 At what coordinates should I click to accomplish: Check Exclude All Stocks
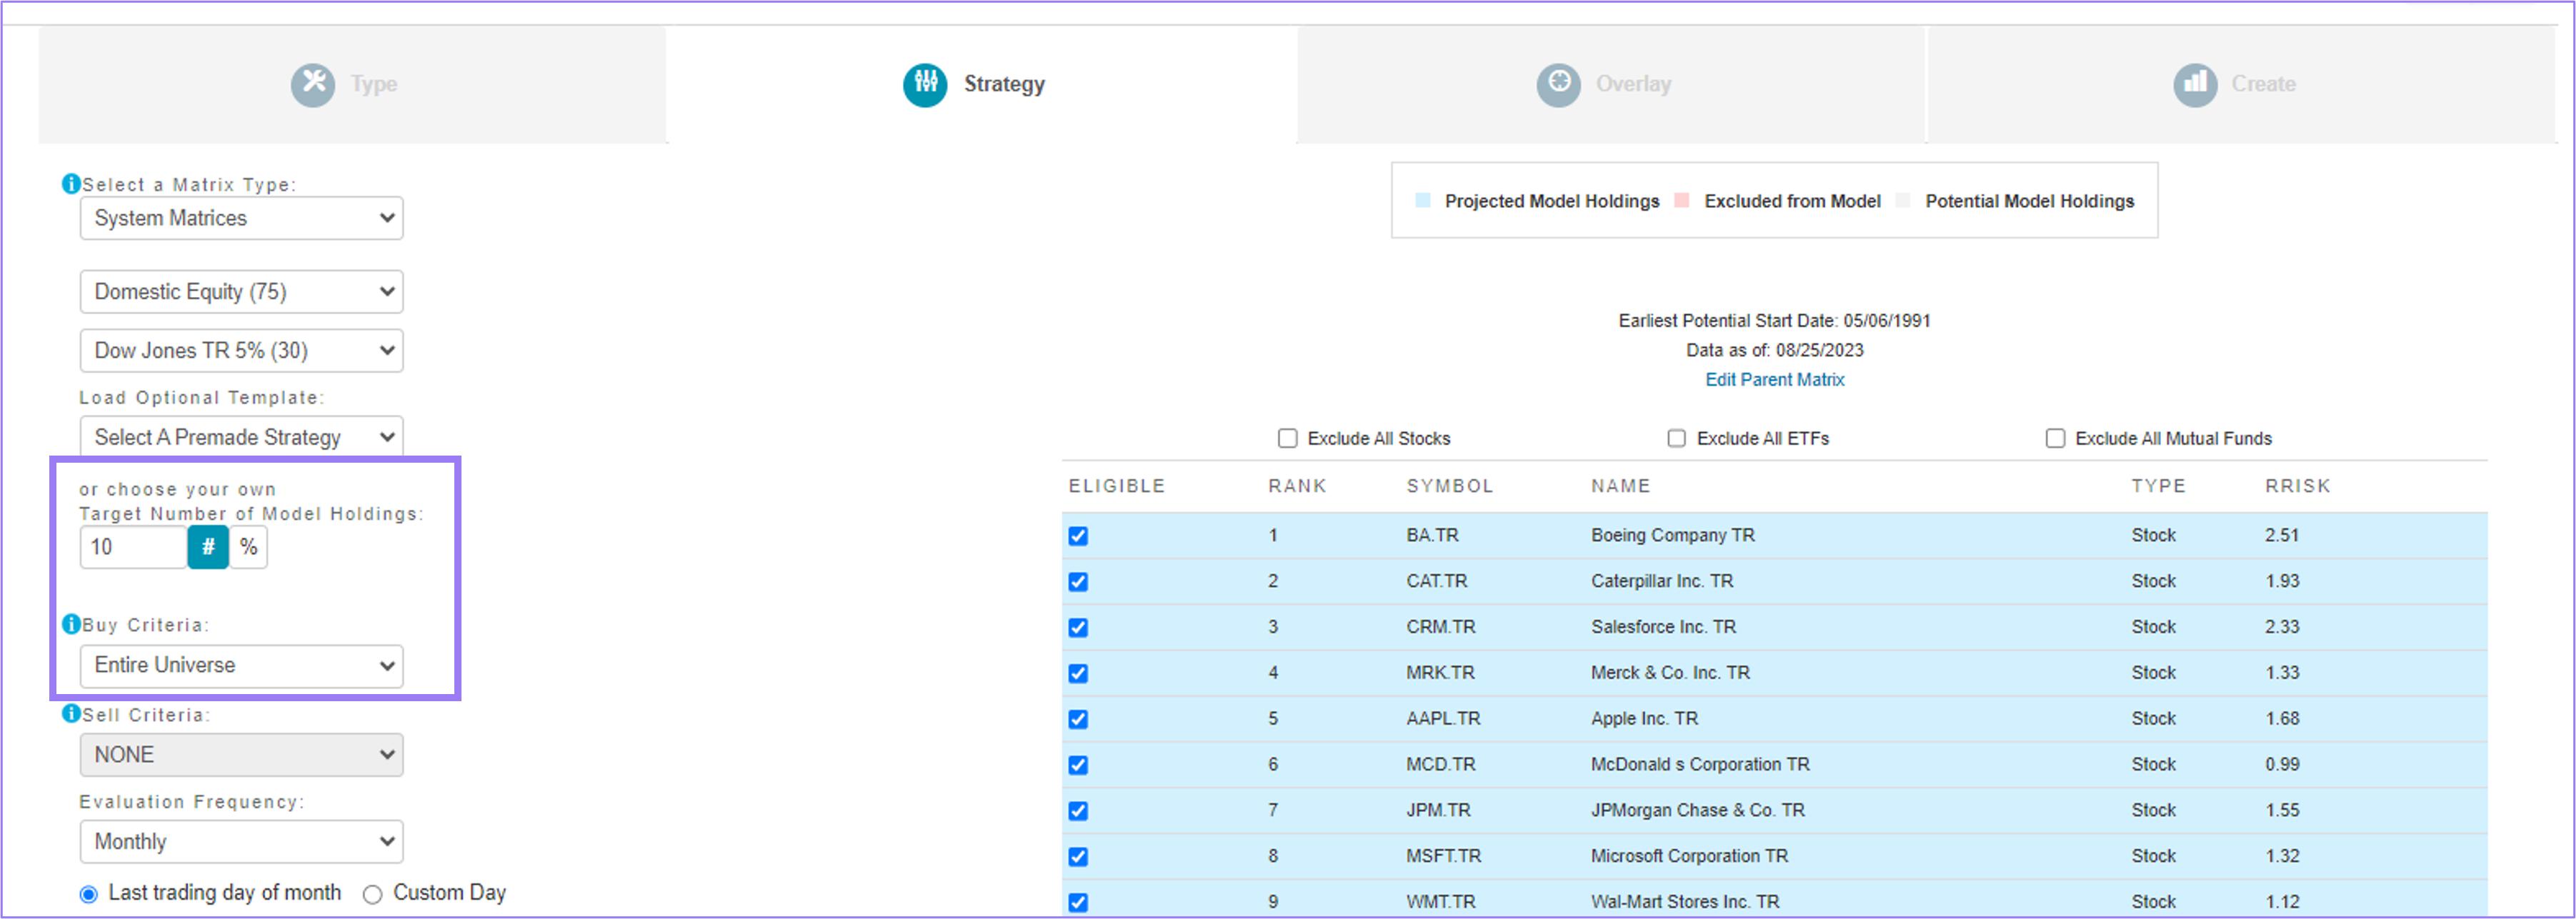[1288, 438]
